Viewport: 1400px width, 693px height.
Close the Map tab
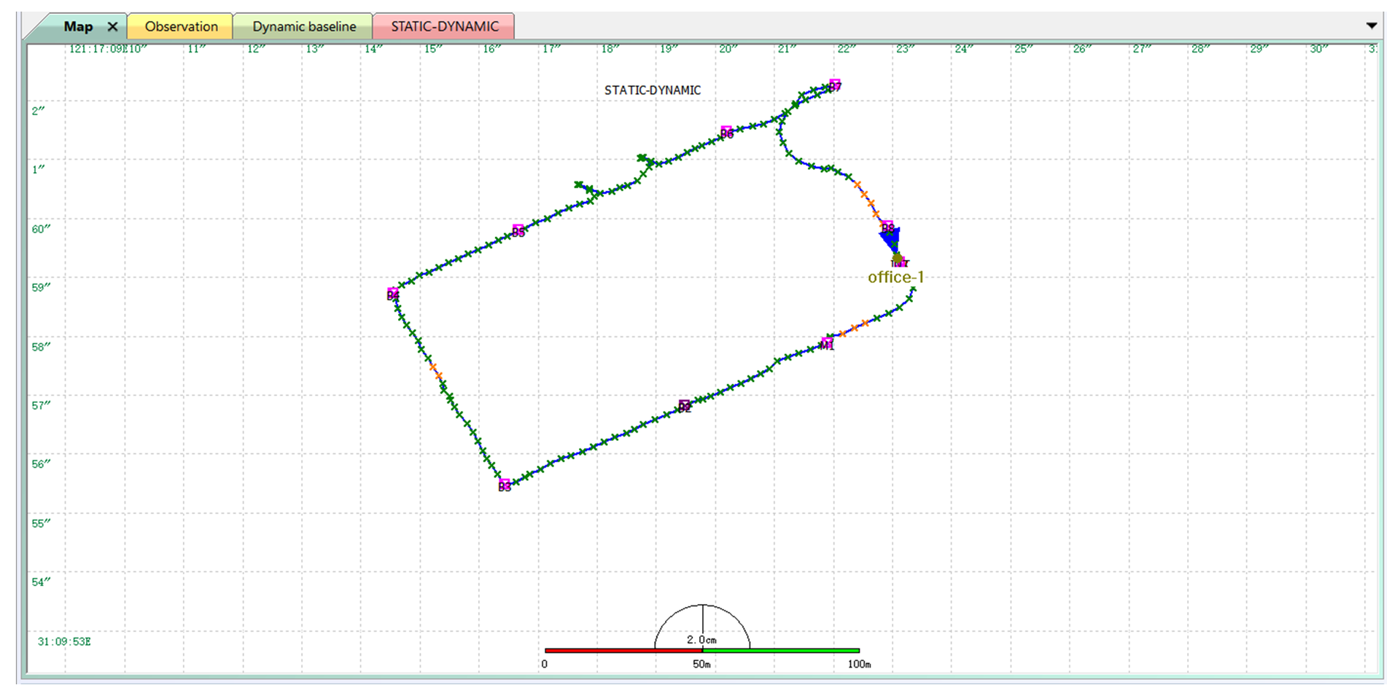pyautogui.click(x=112, y=26)
